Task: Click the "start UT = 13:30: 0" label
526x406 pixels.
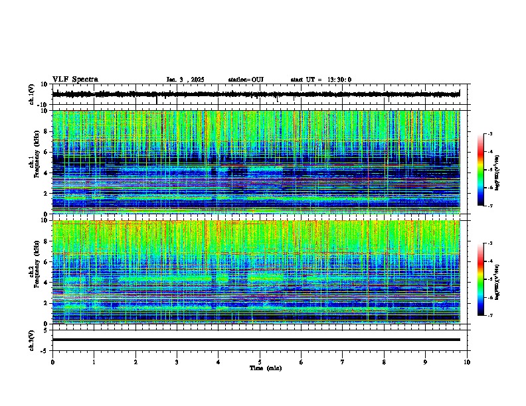Action: point(321,80)
